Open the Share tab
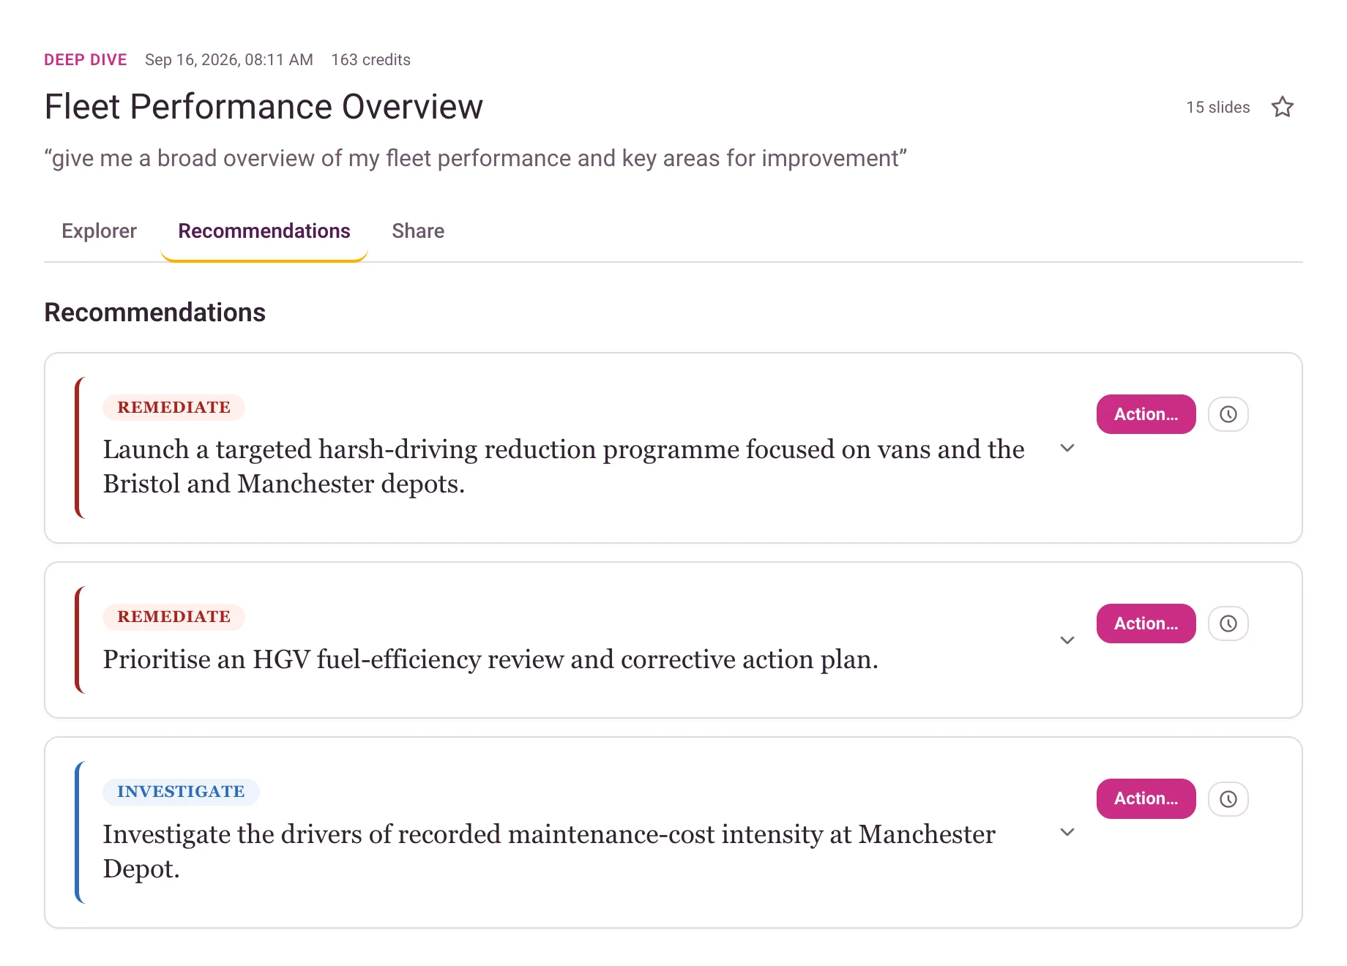The image size is (1347, 966). pos(418,231)
